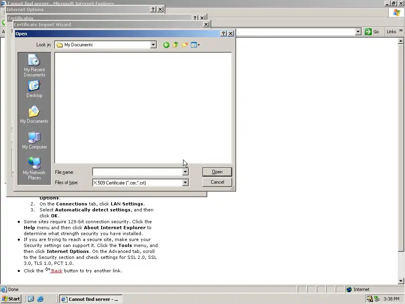The height and width of the screenshot is (304, 405).
Task: Click the green Go arrow button
Action: pyautogui.click(x=368, y=32)
